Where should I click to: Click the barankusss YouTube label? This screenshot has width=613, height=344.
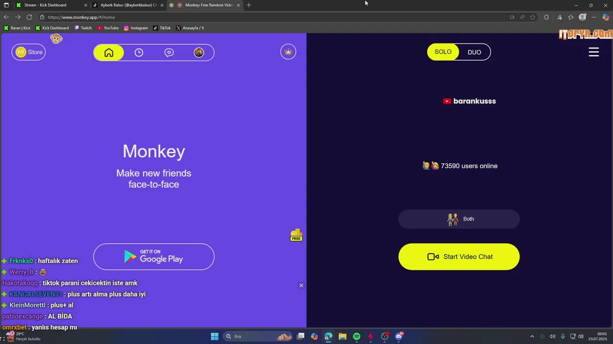[x=469, y=101]
